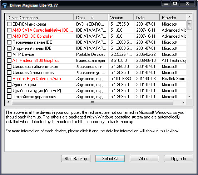Minimize the Driver Magician Lite window
Viewport: 198px width, 175px height.
(x=166, y=3)
